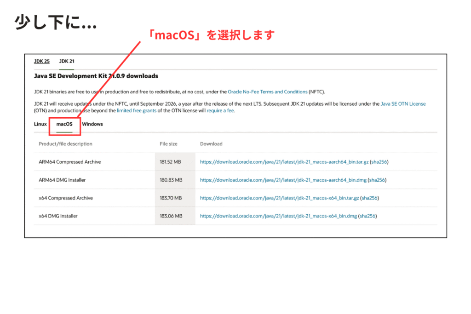Open the Java SE OTN License link
Screen dimensions: 471x314
(x=403, y=104)
